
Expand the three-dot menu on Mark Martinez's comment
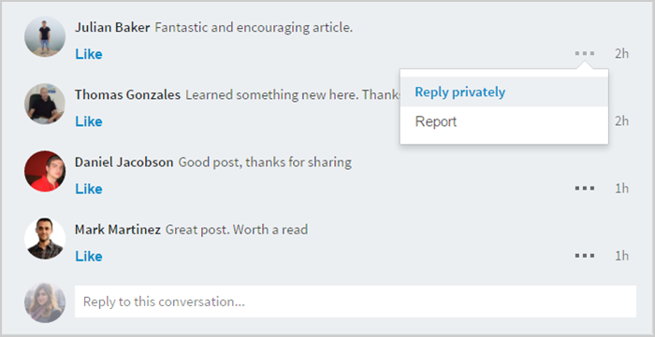coord(585,256)
